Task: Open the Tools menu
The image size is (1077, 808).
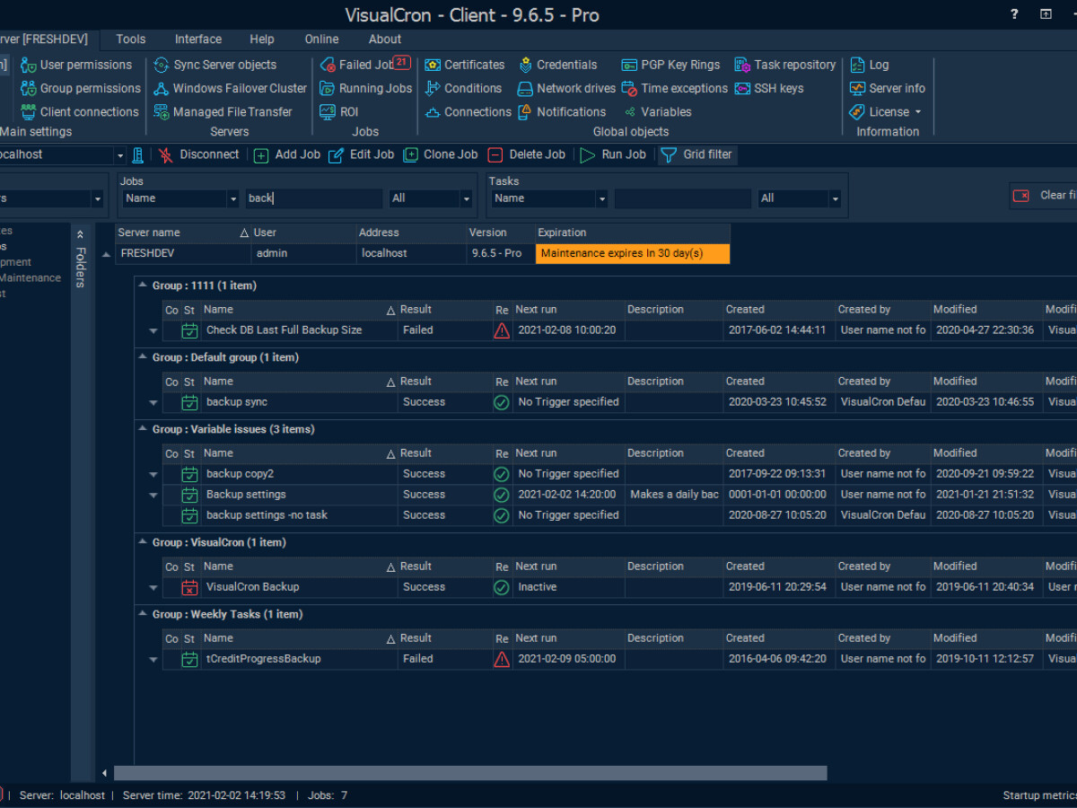Action: (x=130, y=39)
